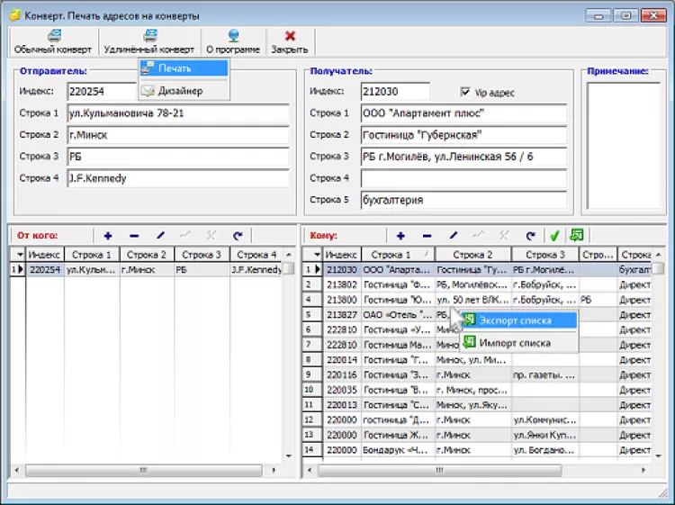Click delete record minus in От кого toolbar
Viewport: 675px width, 505px height.
[x=134, y=235]
